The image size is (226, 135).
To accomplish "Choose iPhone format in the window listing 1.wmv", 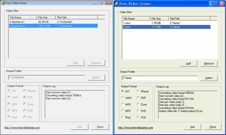I will (138, 91).
